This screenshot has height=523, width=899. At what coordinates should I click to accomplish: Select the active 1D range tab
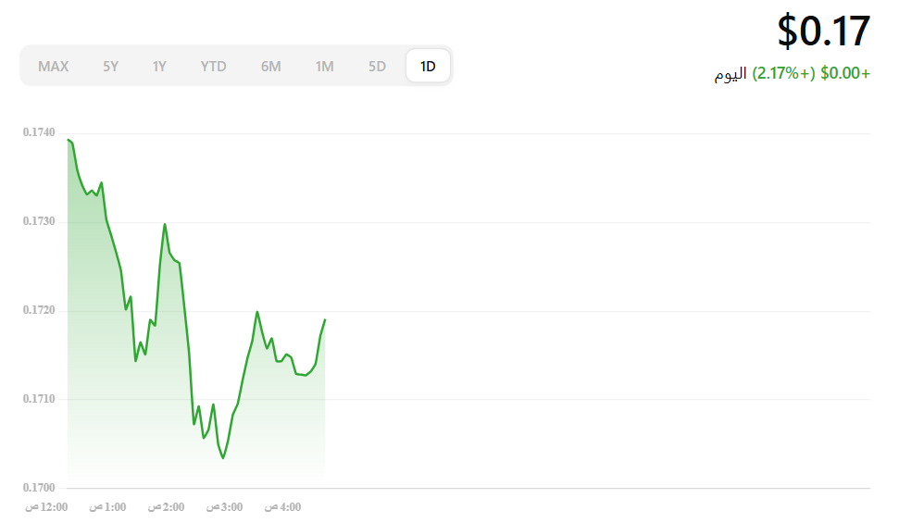coord(428,66)
